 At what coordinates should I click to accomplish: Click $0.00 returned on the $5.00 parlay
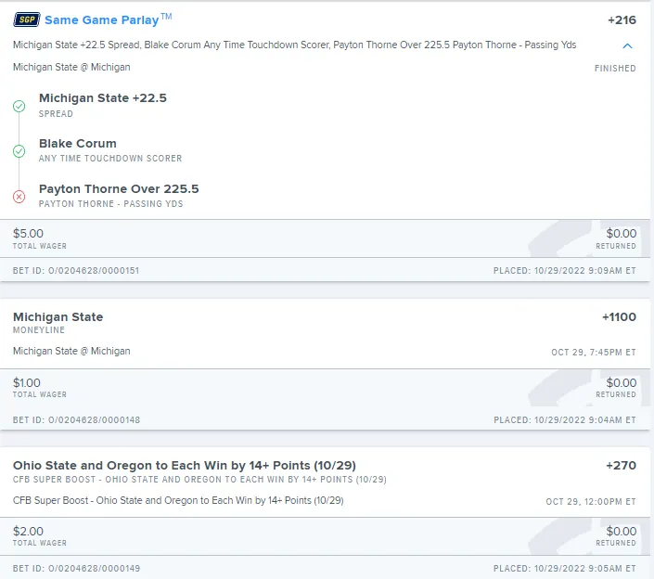pos(621,234)
